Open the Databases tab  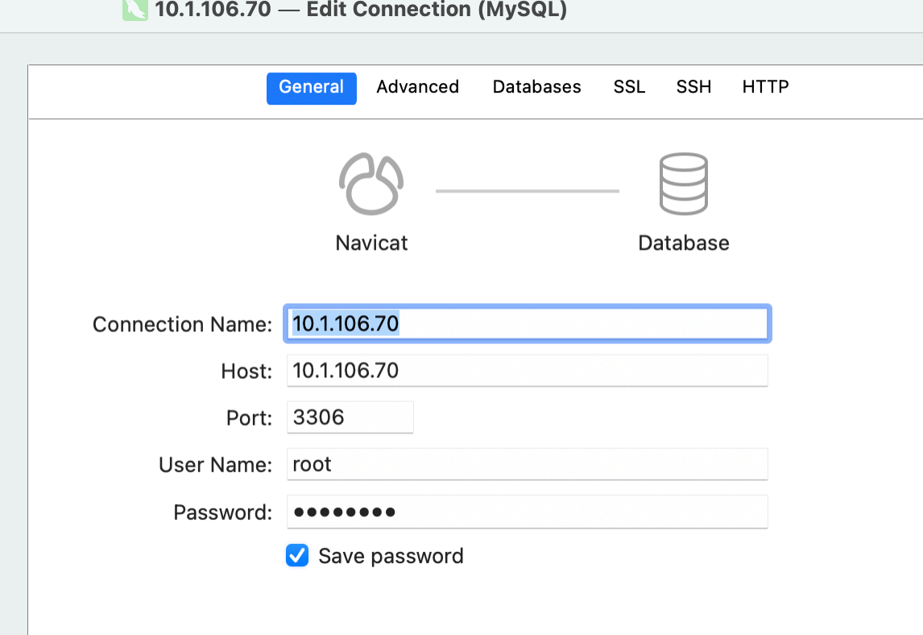[x=536, y=87]
